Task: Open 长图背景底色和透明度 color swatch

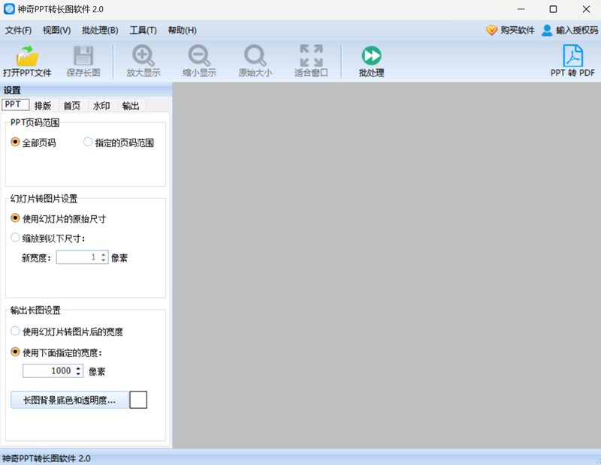Action: [x=137, y=400]
